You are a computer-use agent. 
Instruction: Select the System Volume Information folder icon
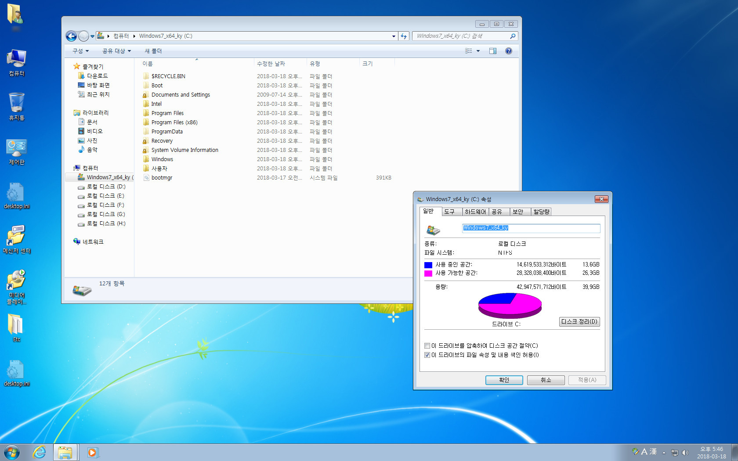click(146, 150)
